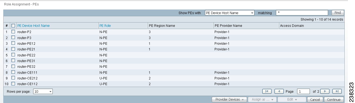Image resolution: width=355 pixels, height=103 pixels.
Task: Open the Edit dropdown button
Action: coord(292,99)
